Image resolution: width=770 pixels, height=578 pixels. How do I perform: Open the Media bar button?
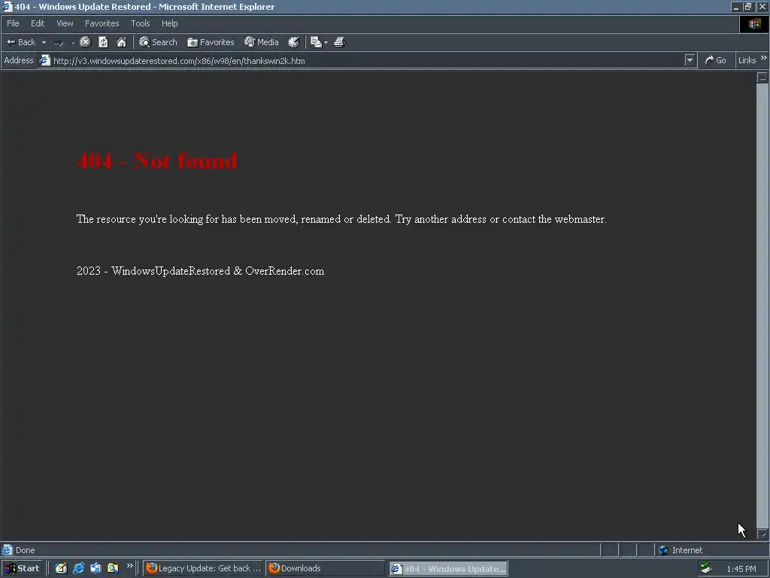pos(262,42)
